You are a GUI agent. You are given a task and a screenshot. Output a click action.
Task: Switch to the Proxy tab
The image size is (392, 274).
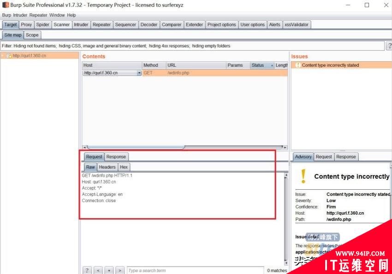[x=26, y=25]
